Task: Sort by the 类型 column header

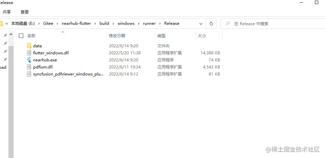Action: (161, 36)
